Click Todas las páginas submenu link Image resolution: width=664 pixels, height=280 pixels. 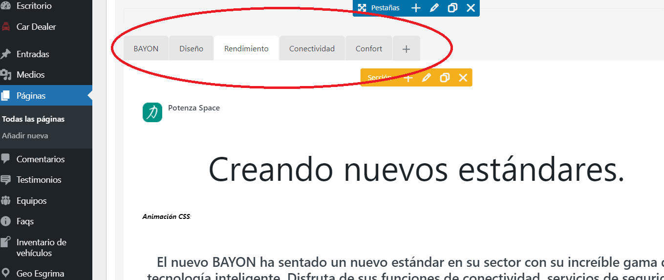(x=33, y=119)
